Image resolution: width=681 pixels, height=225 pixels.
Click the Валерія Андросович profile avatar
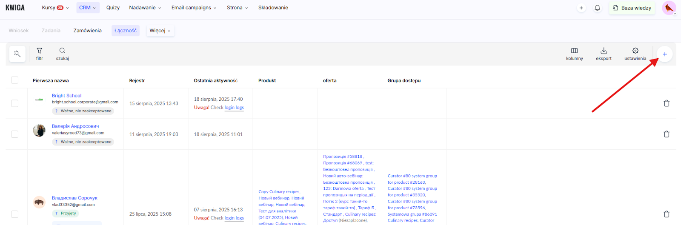[39, 131]
